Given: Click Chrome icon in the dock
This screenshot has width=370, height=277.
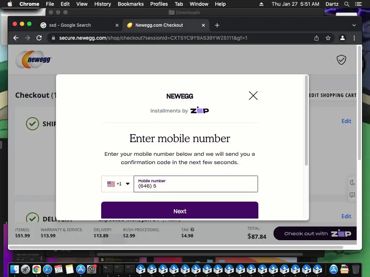Looking at the screenshot, I should pos(36,269).
